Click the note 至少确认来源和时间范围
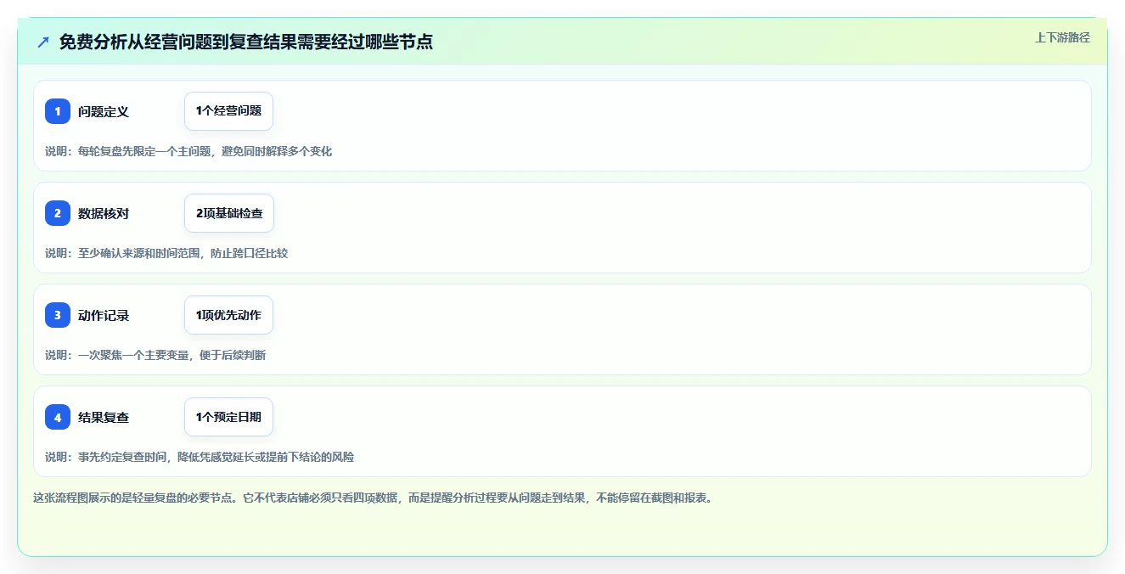Viewport: 1125px width, 574px height. pos(166,253)
